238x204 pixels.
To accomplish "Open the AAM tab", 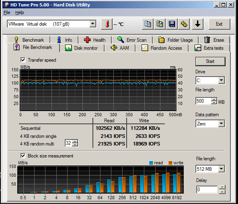I will pos(120,48).
